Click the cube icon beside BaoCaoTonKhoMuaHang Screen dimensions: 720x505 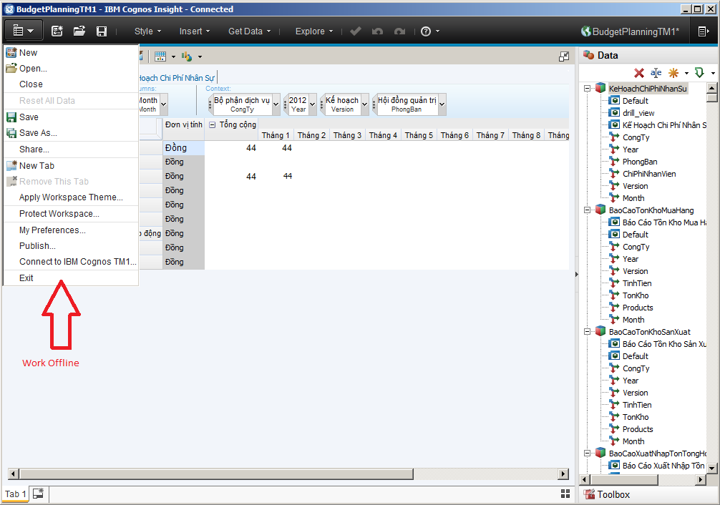click(x=600, y=210)
